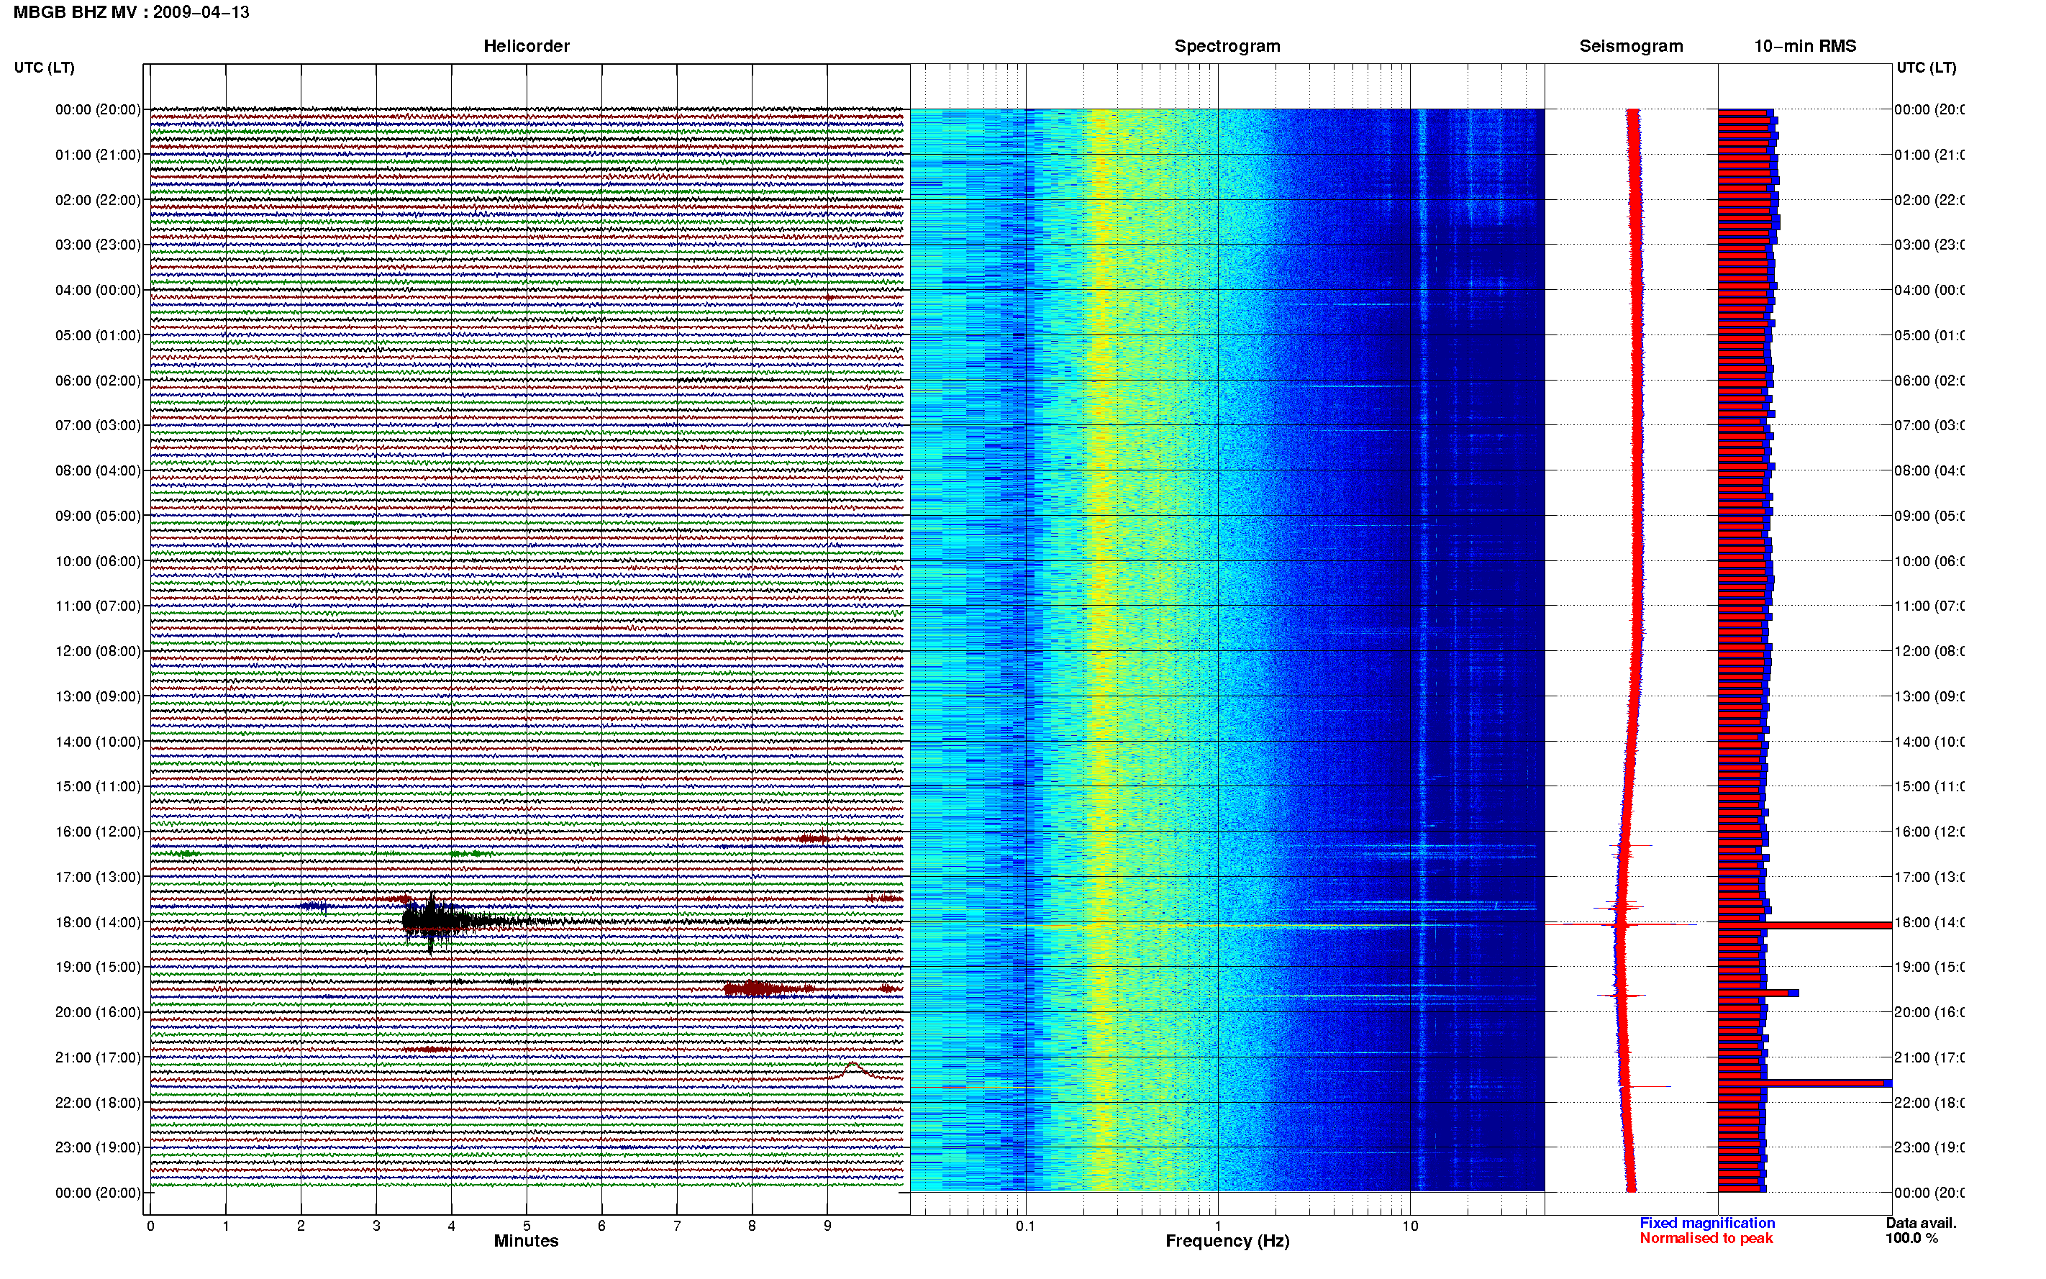Screen dimensions: 2046x1279
Task: Click the 13:00 (09:00) time label on left axis
Action: 98,696
